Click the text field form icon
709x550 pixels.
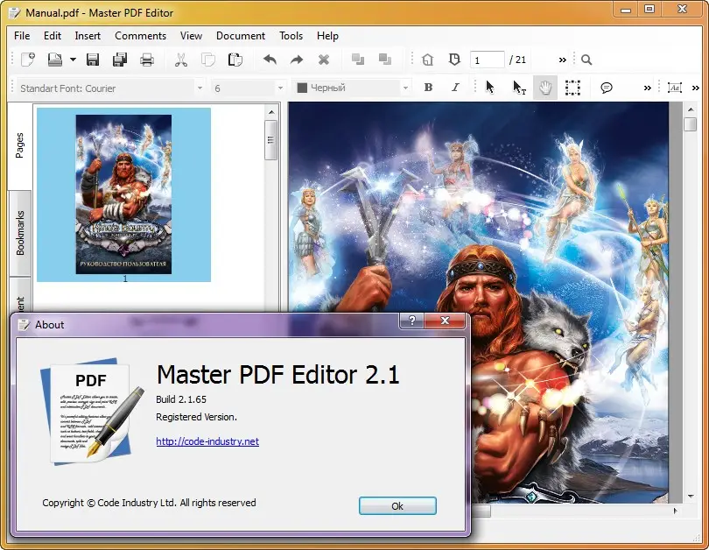pos(674,88)
